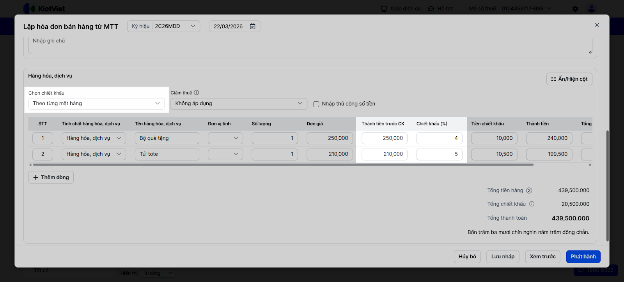Image resolution: width=624 pixels, height=282 pixels.
Task: Open Tính chất dropdown for row 1
Action: pyautogui.click(x=94, y=138)
